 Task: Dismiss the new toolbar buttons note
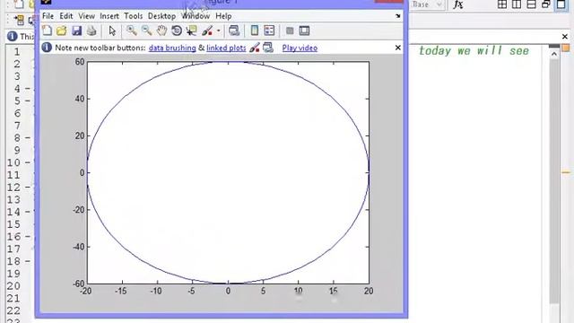(x=398, y=48)
